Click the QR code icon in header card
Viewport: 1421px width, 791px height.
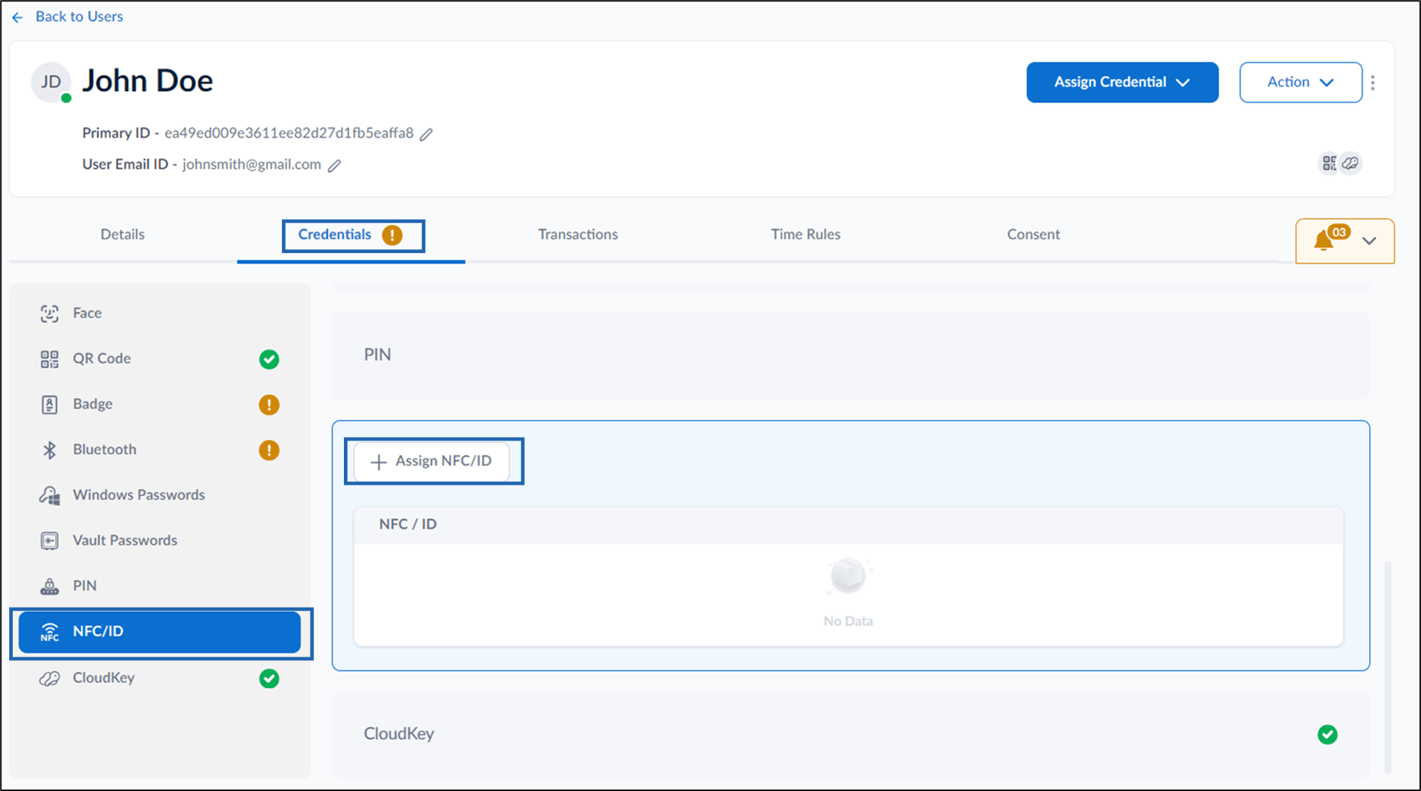1329,163
